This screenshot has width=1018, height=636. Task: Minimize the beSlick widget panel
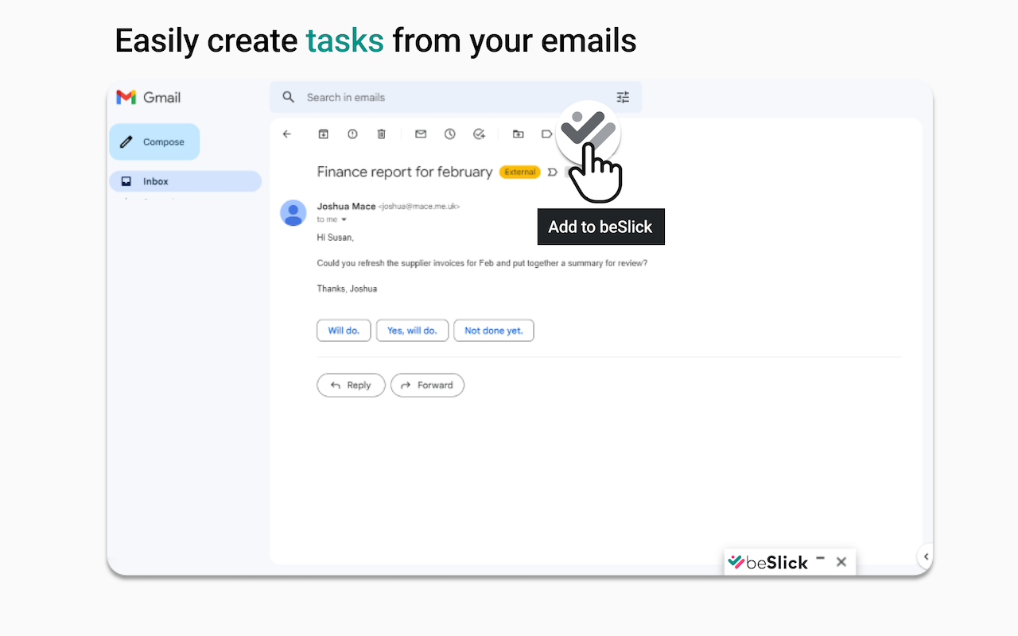pos(820,560)
